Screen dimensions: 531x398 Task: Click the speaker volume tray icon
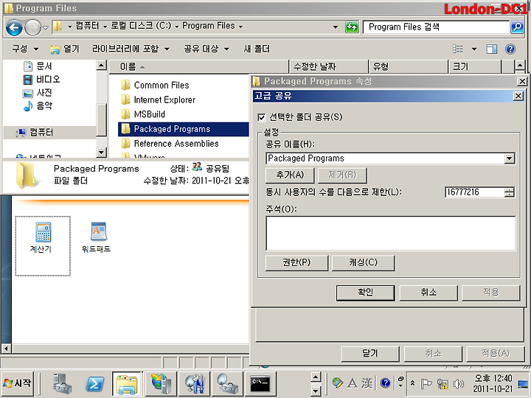(x=458, y=383)
